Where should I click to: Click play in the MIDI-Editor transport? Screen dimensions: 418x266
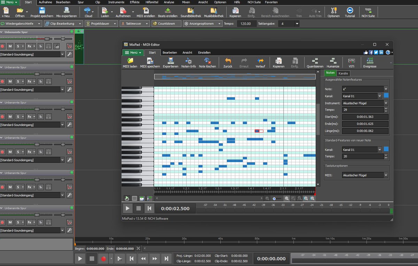point(127,208)
